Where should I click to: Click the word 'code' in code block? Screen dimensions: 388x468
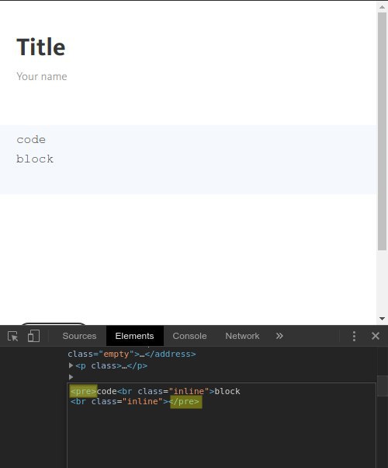[31, 140]
